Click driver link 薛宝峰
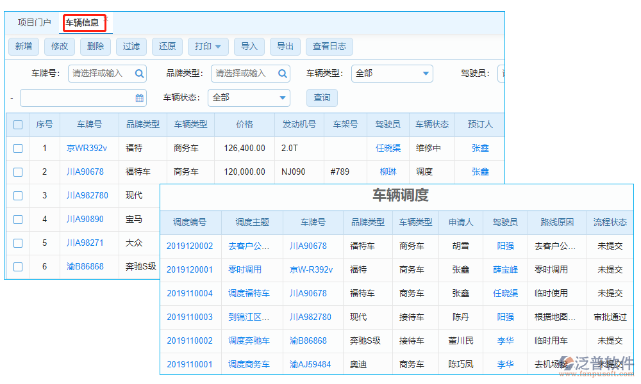 tap(505, 269)
